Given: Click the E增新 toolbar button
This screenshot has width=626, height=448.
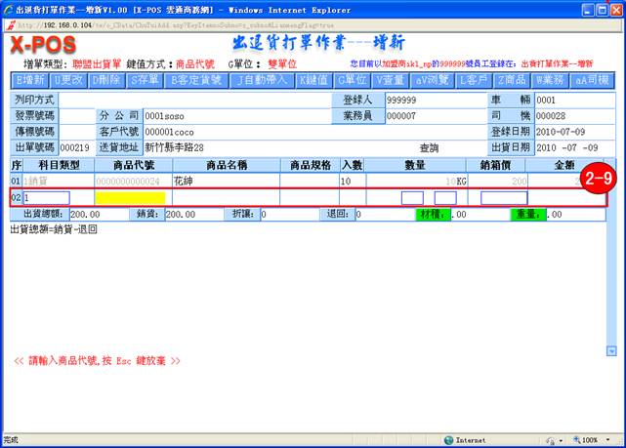Looking at the screenshot, I should click(x=29, y=78).
